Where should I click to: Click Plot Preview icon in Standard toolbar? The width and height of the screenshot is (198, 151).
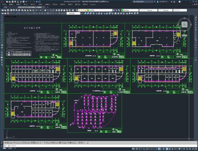pyautogui.click(x=14, y=10)
